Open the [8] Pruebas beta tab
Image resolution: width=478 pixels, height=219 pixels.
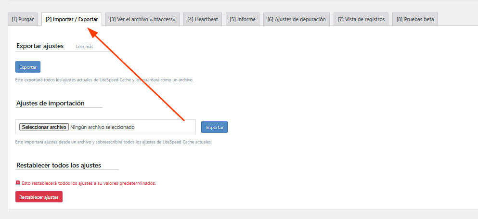click(x=415, y=19)
